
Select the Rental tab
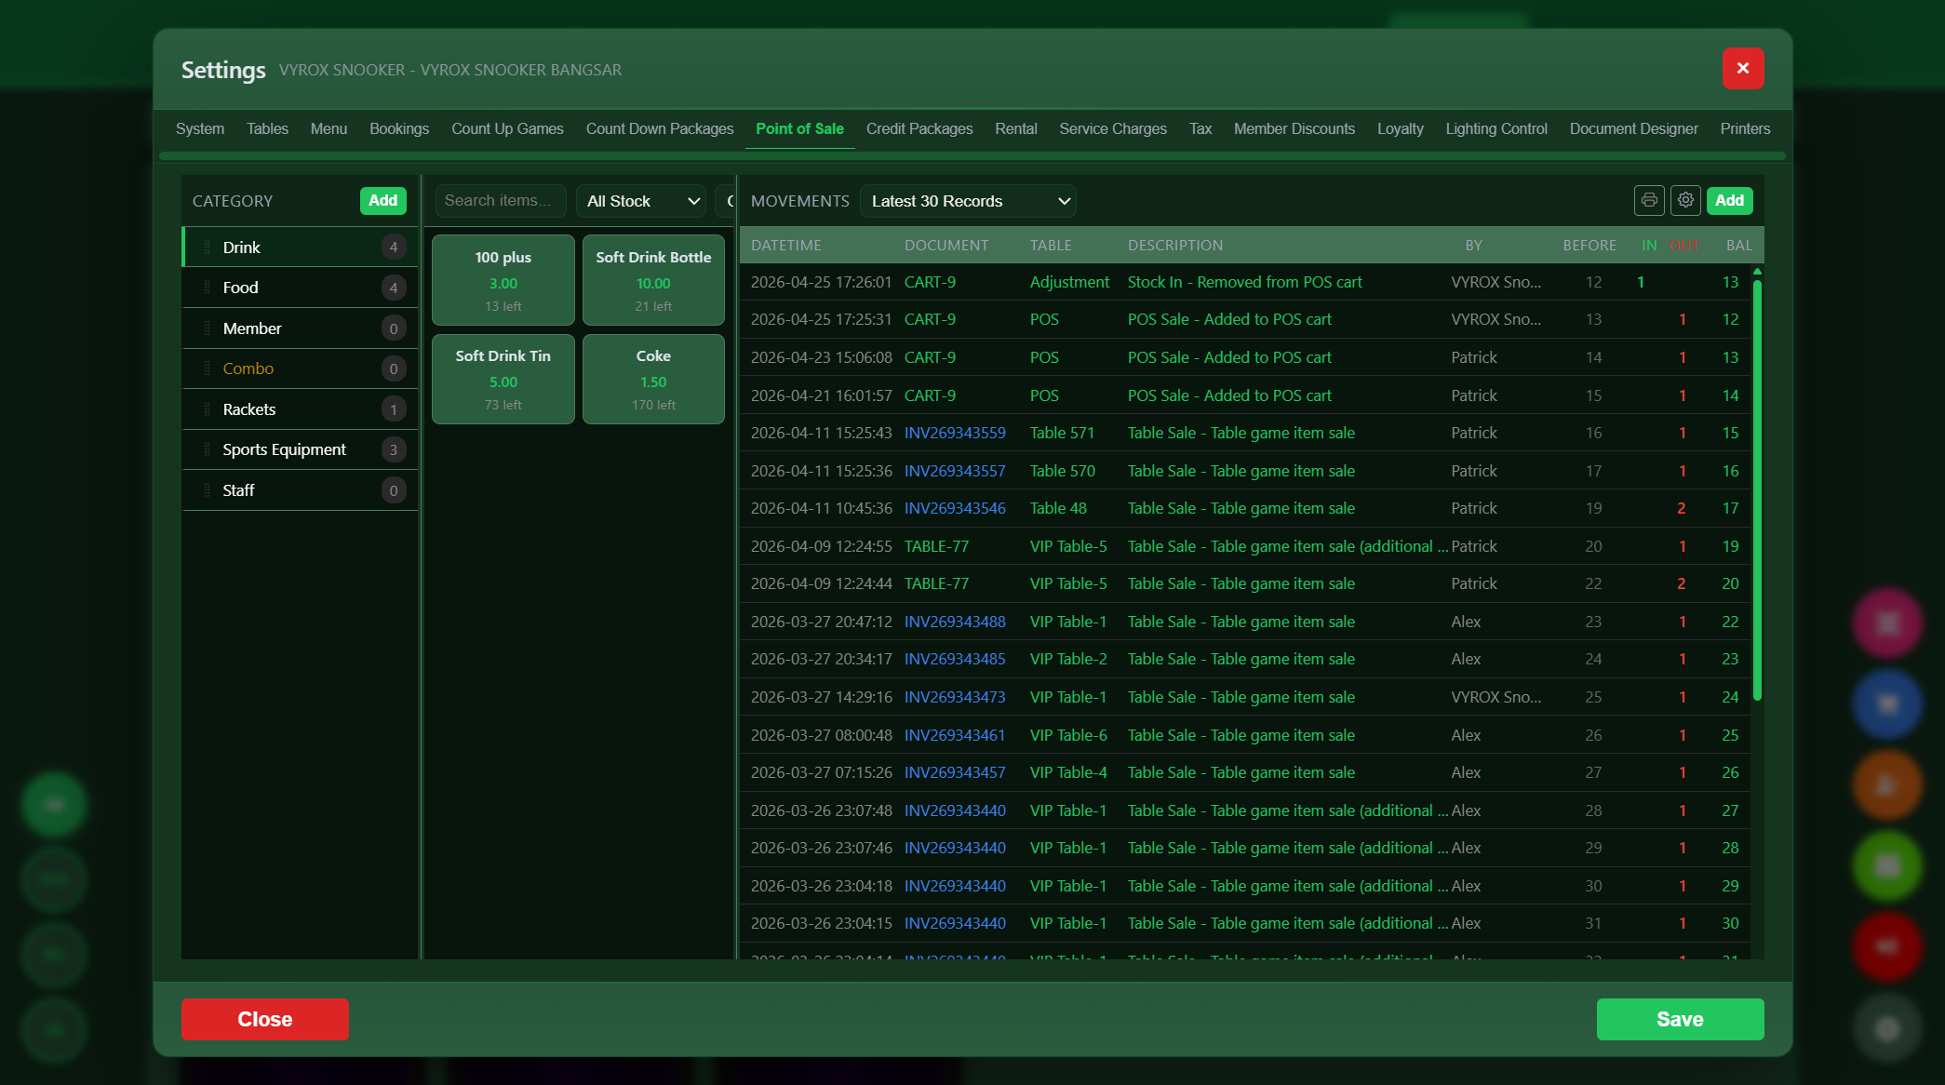pyautogui.click(x=1015, y=128)
